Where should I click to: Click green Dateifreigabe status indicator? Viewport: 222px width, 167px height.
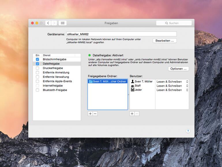(x=89, y=55)
